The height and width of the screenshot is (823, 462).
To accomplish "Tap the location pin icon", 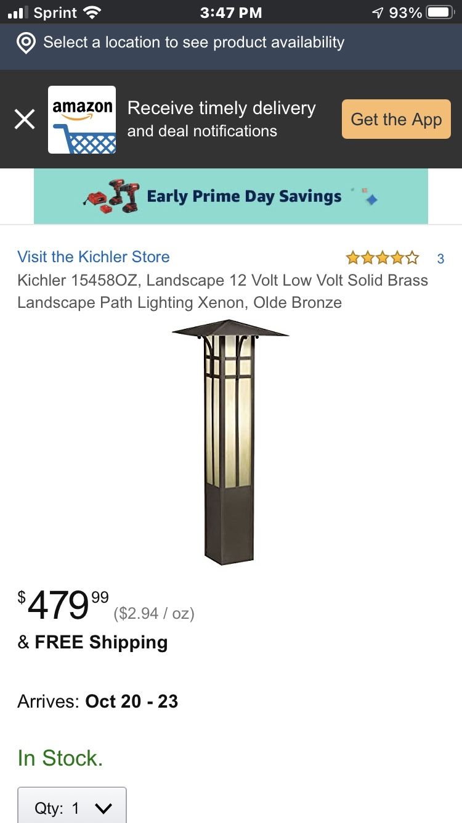I will point(25,42).
